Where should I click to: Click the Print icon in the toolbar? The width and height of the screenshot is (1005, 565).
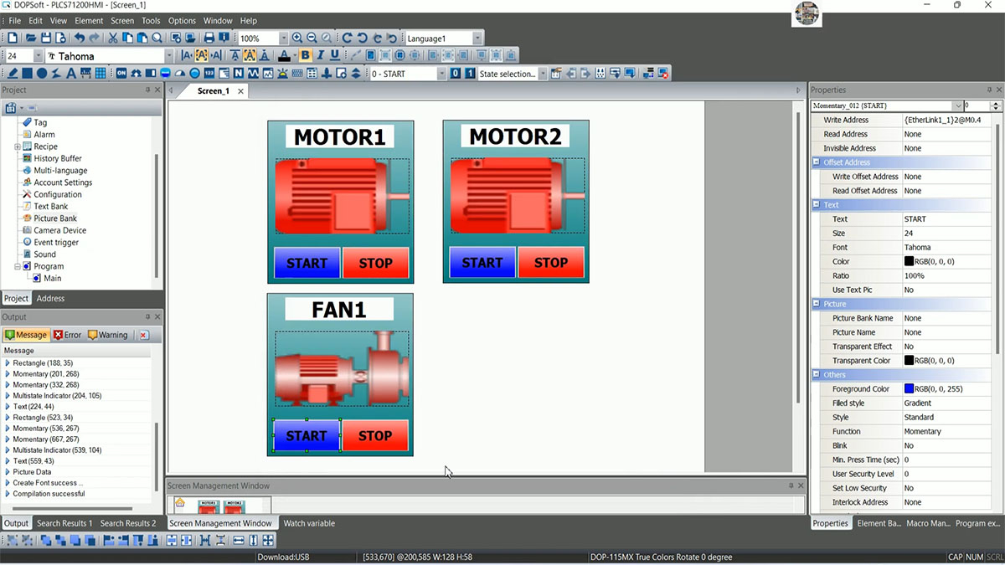(209, 38)
